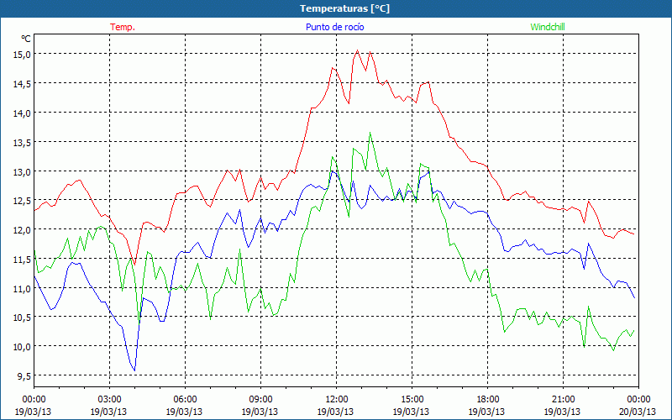Click the 12,5 y-axis value
Viewport: 672px width, 420px height.
tap(22, 201)
